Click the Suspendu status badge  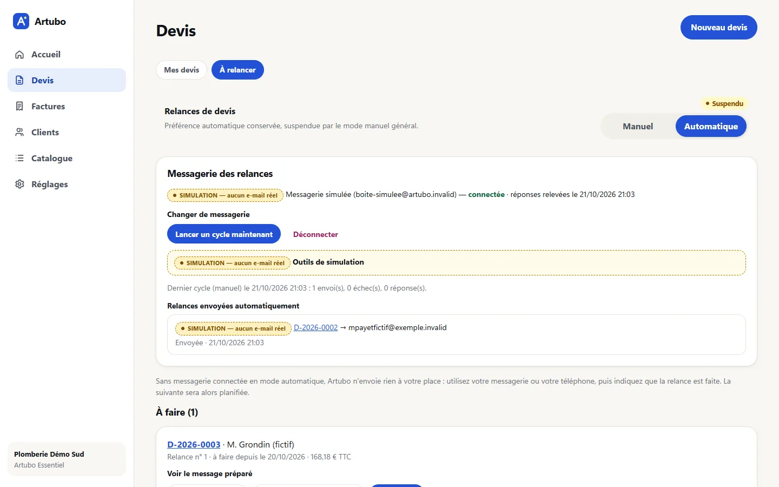(x=724, y=103)
